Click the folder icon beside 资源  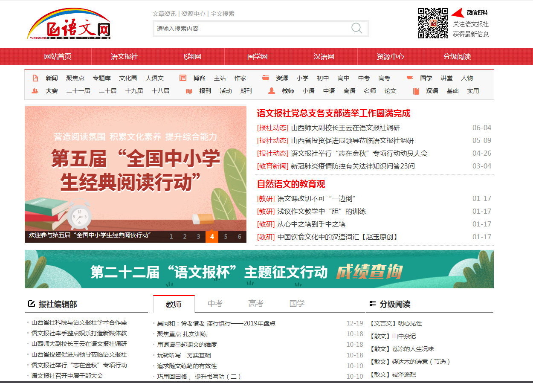266,78
